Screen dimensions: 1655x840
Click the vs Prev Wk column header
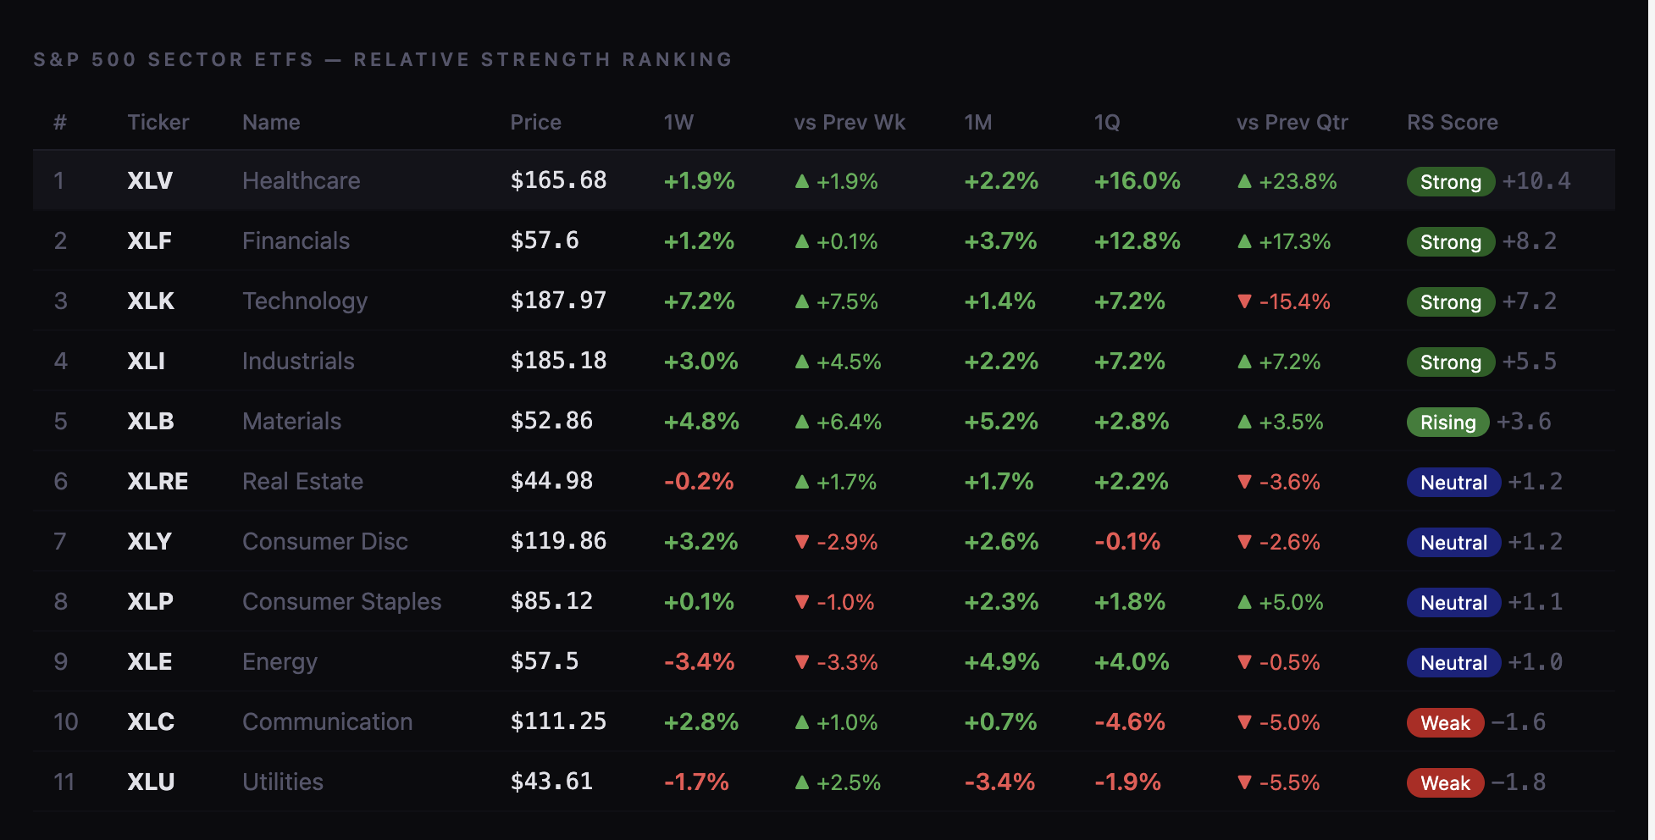click(x=850, y=122)
